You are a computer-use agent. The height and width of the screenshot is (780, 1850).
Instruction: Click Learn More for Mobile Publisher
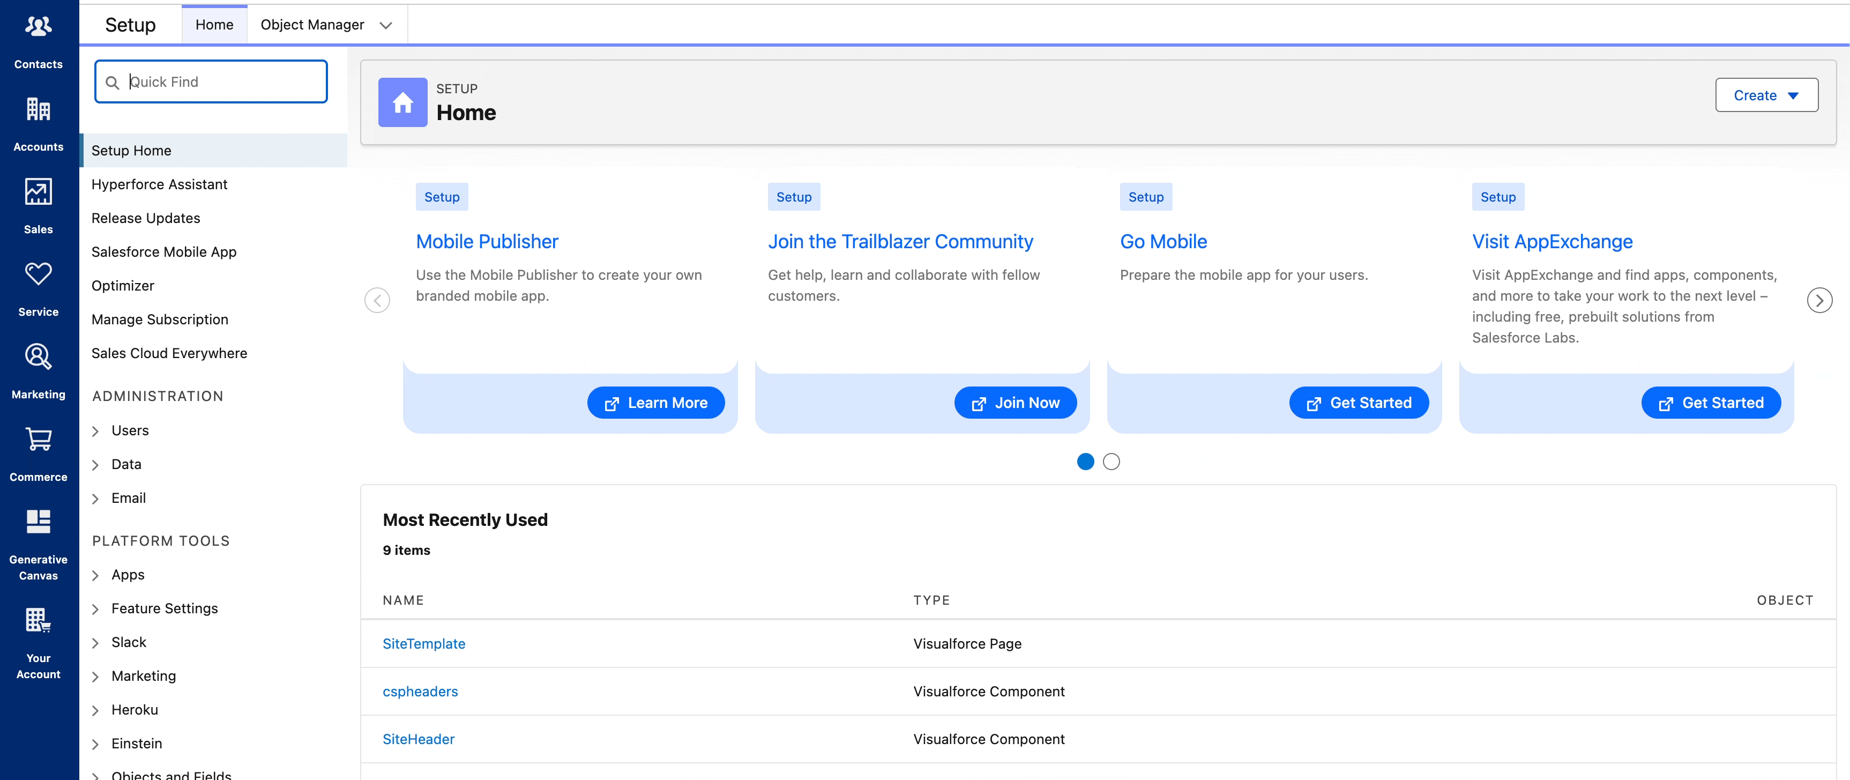pos(655,402)
